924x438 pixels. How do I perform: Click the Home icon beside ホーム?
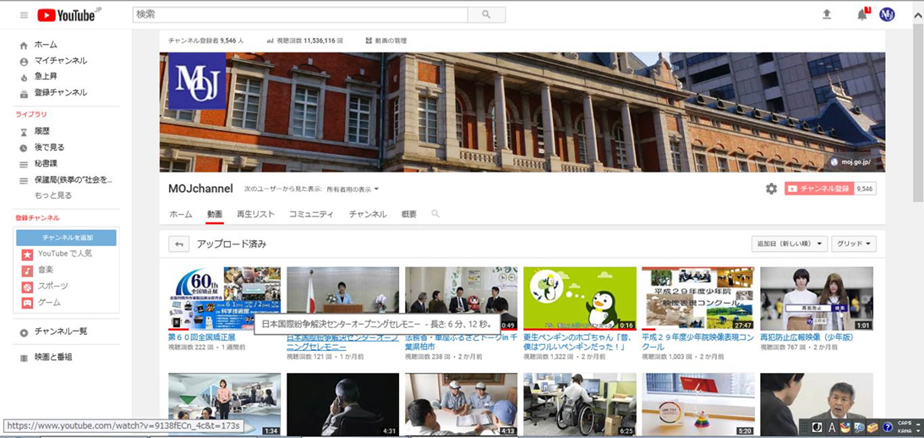(x=24, y=46)
